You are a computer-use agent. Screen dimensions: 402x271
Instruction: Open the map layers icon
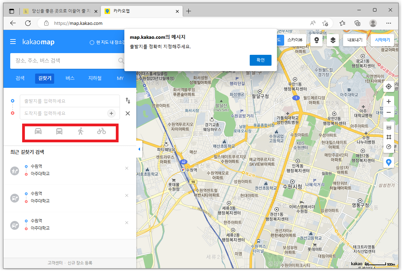point(333,40)
